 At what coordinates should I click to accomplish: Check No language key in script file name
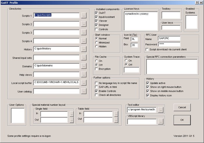[x=96, y=83]
